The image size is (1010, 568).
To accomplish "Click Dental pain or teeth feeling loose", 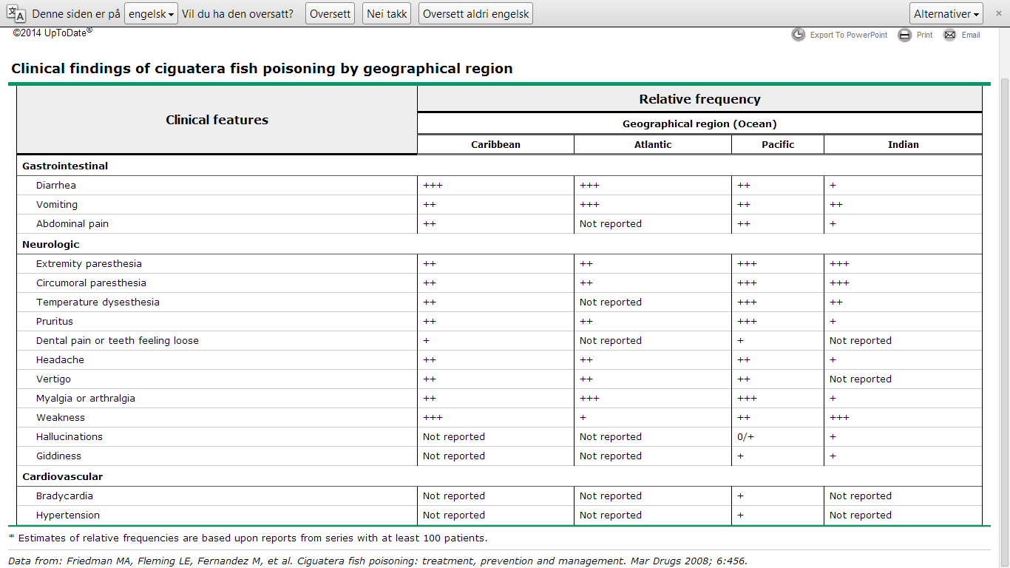I will (x=118, y=340).
